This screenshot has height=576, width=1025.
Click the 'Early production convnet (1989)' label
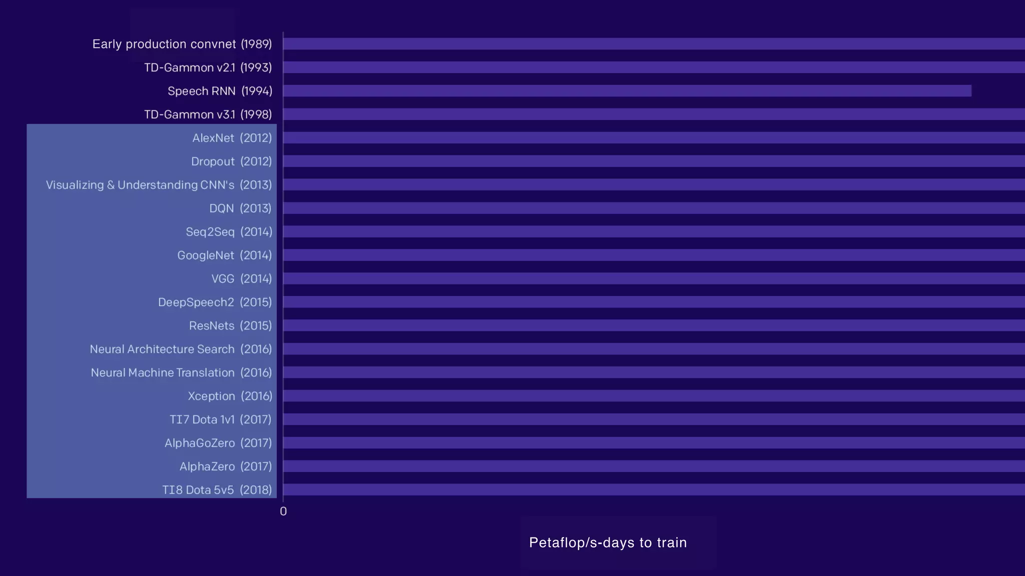coord(182,44)
